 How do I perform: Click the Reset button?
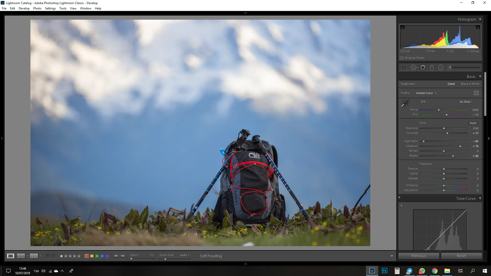point(461,256)
